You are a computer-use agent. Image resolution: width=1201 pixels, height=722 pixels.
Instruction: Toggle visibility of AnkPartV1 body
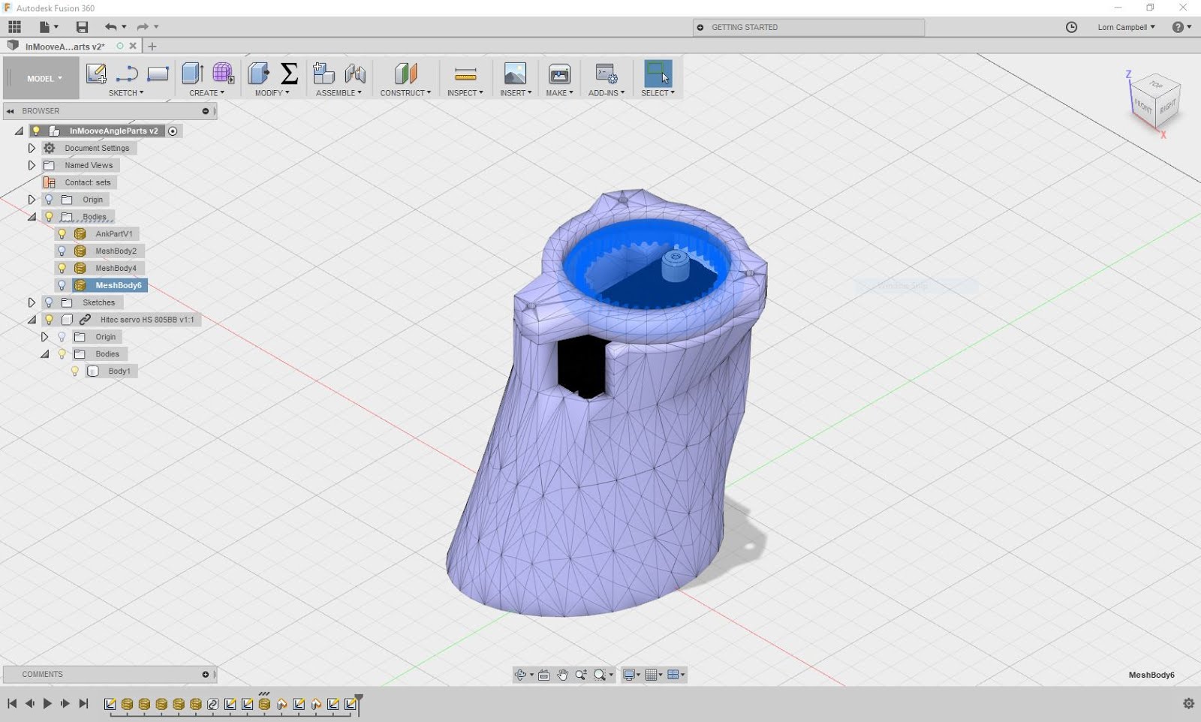tap(62, 233)
